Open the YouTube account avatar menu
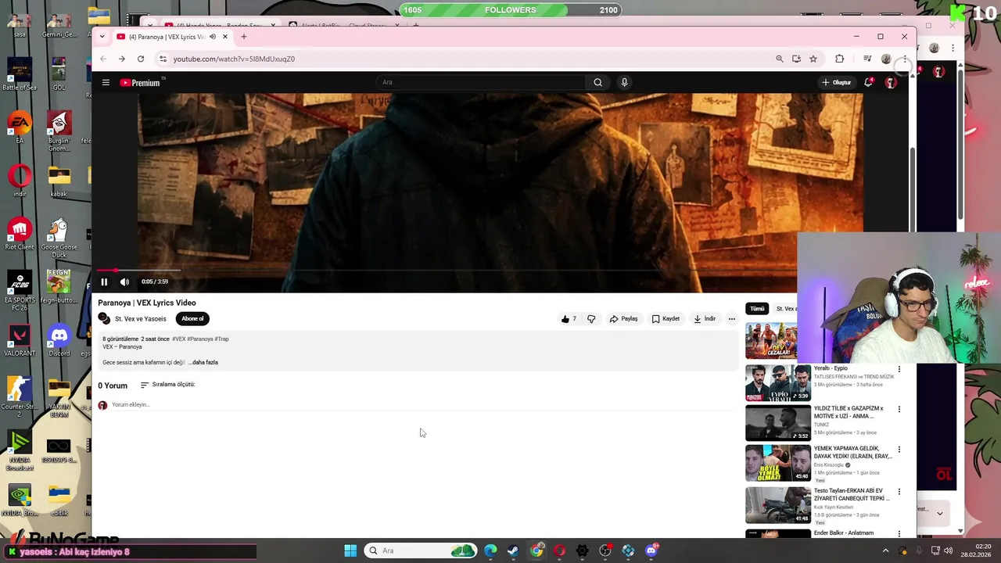This screenshot has height=563, width=1001. (x=890, y=82)
